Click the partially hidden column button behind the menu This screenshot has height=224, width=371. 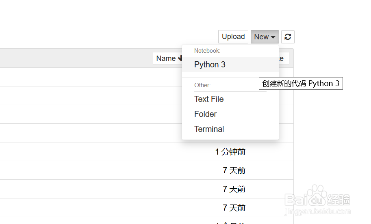point(284,58)
